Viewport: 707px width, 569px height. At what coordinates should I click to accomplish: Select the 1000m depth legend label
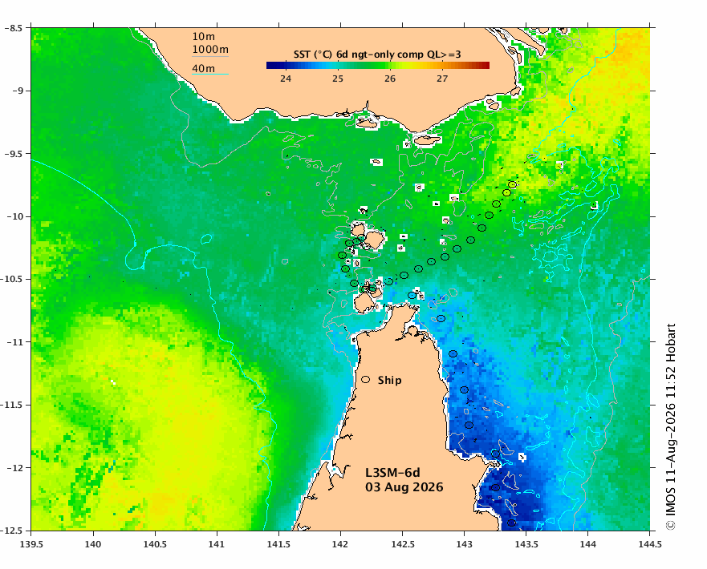(210, 50)
